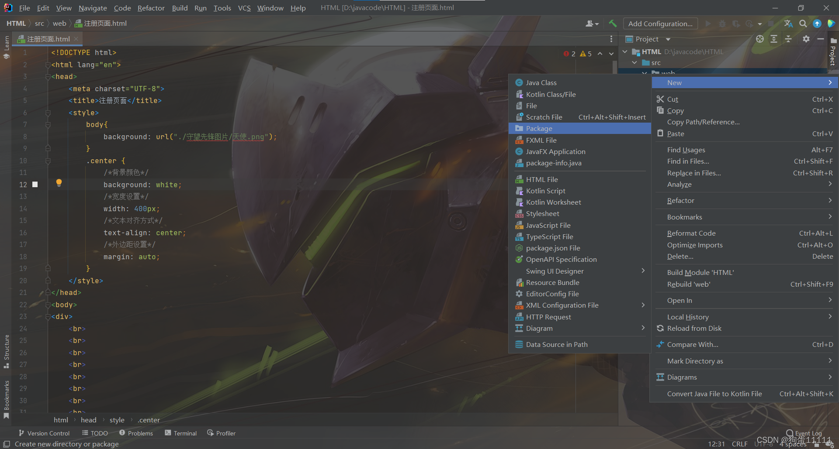Click the Translate icon in toolbar
Screen dimensions: 839x449
click(x=788, y=24)
